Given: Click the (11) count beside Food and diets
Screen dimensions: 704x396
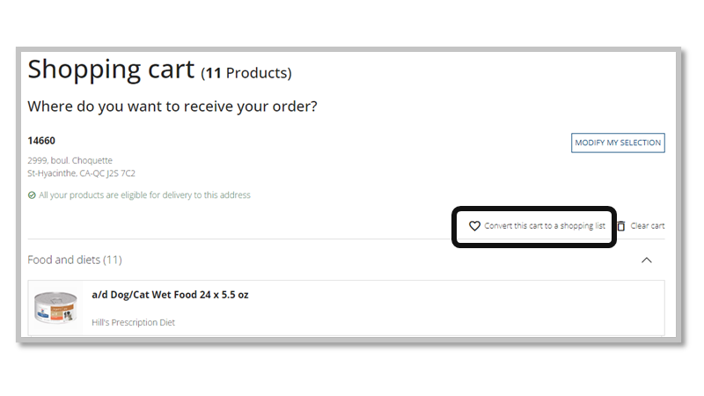Looking at the screenshot, I should tap(112, 260).
